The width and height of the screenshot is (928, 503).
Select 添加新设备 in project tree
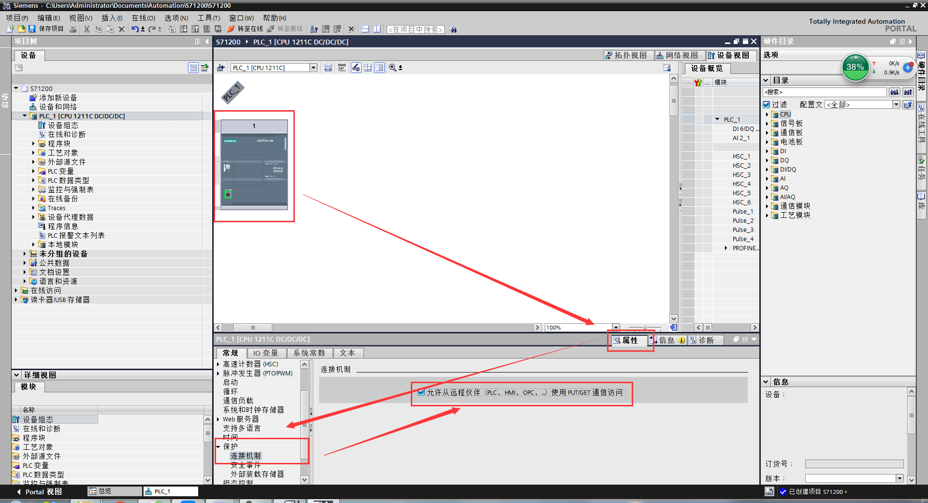pos(58,98)
